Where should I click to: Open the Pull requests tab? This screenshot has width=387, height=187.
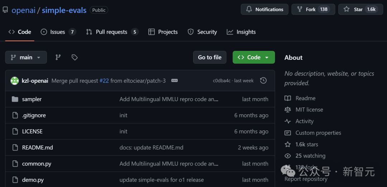coord(111,32)
